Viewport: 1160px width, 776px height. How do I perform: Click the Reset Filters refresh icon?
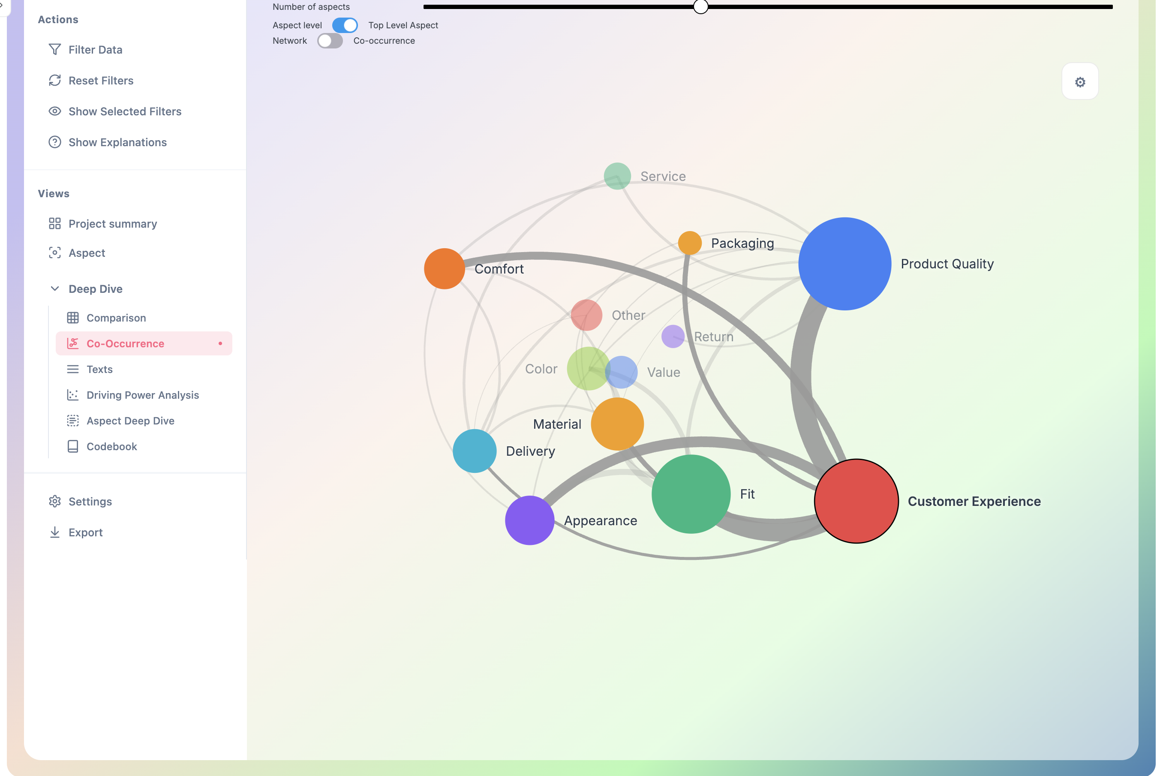54,80
